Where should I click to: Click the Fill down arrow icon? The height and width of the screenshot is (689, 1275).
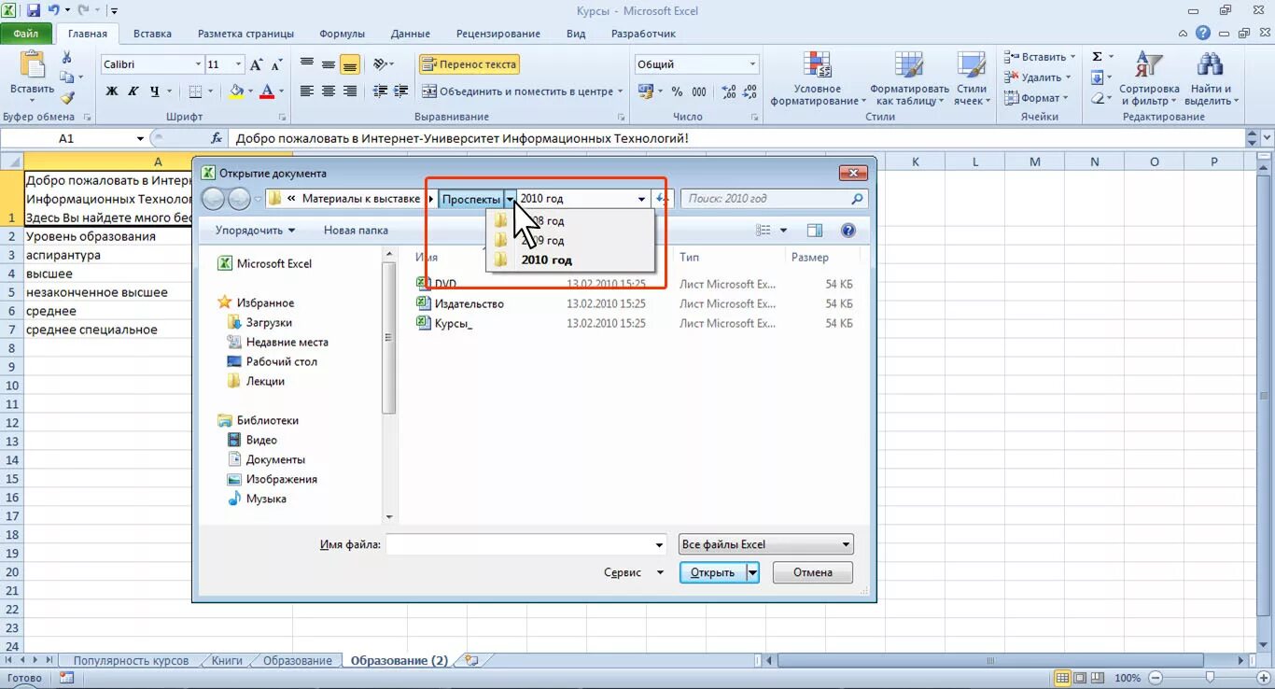pos(1098,77)
